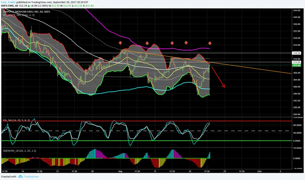Image resolution: width=305 pixels, height=180 pixels.
Task: Click the green 312.44 current price label
Action: pos(296,65)
